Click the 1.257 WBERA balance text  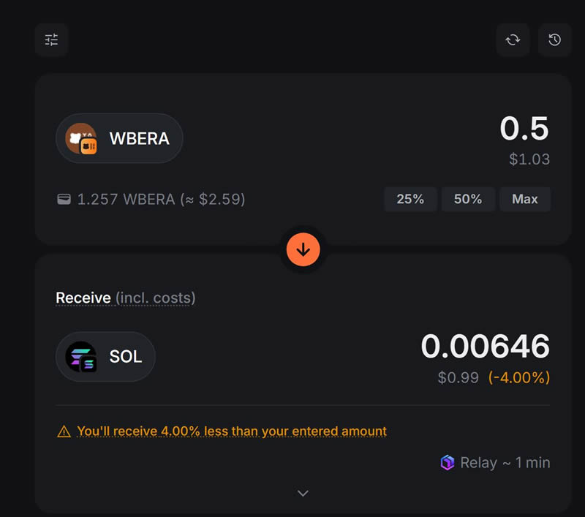click(x=161, y=199)
